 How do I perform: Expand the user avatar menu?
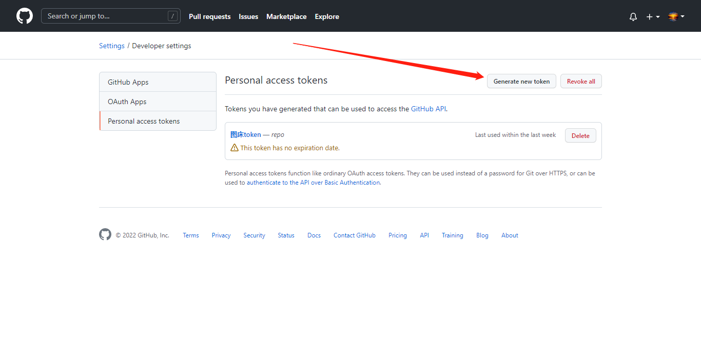coord(676,16)
